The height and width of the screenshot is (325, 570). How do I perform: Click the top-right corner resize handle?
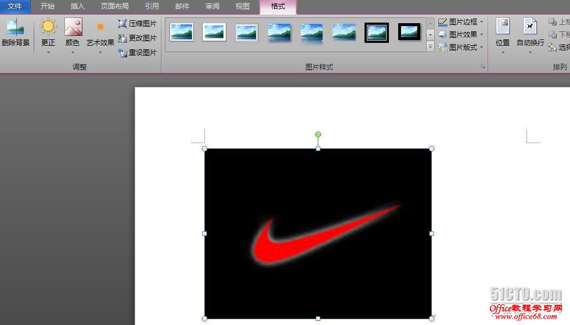[x=431, y=149]
